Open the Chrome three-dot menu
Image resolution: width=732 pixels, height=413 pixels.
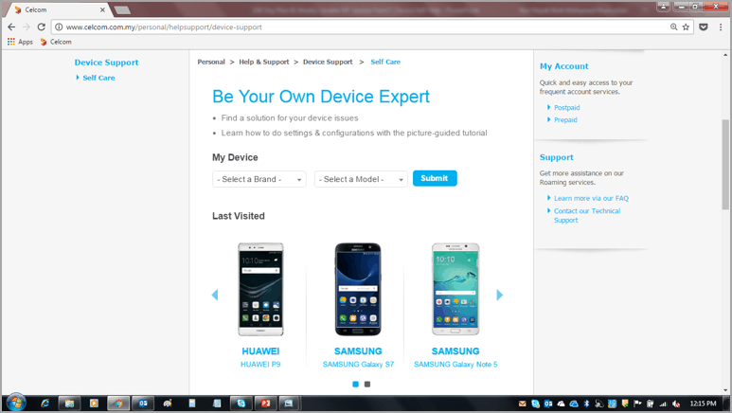pyautogui.click(x=721, y=27)
